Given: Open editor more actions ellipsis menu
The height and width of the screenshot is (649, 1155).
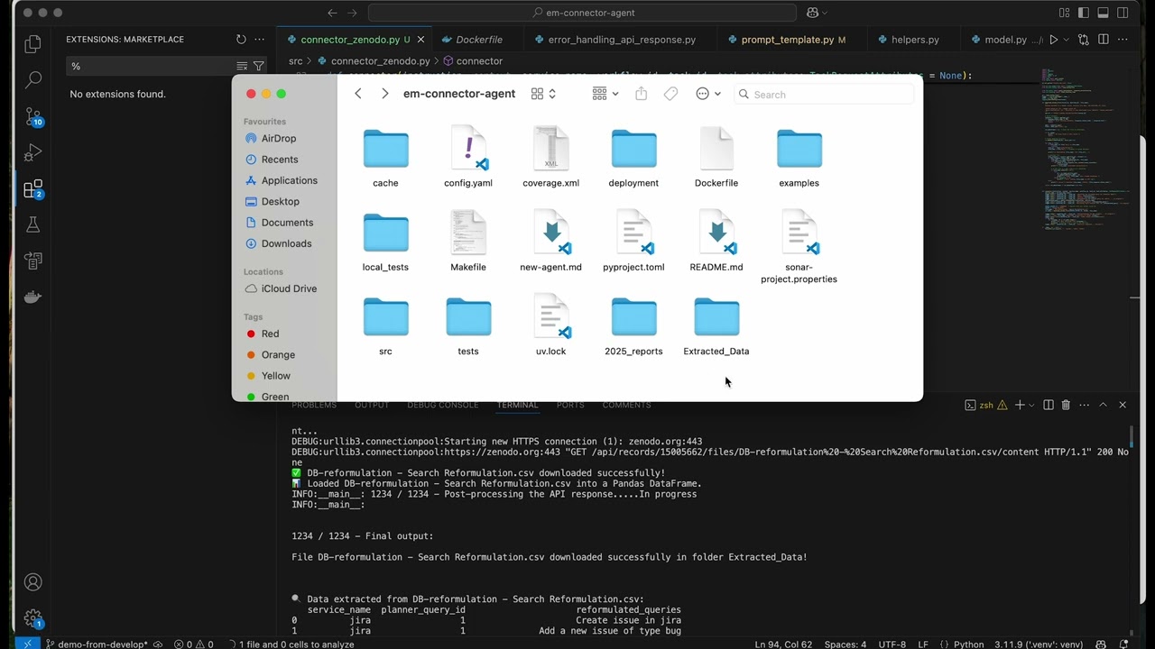Looking at the screenshot, I should tap(1123, 40).
